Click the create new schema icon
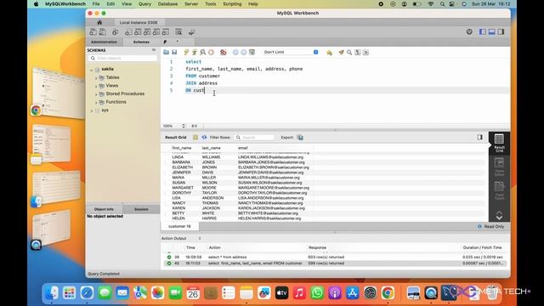The height and width of the screenshot is (306, 544). [128, 32]
